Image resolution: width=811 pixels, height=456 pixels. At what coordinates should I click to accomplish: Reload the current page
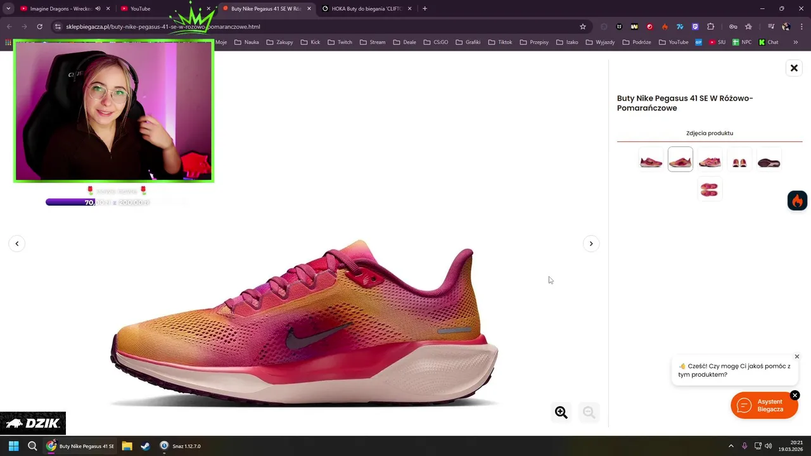(39, 27)
